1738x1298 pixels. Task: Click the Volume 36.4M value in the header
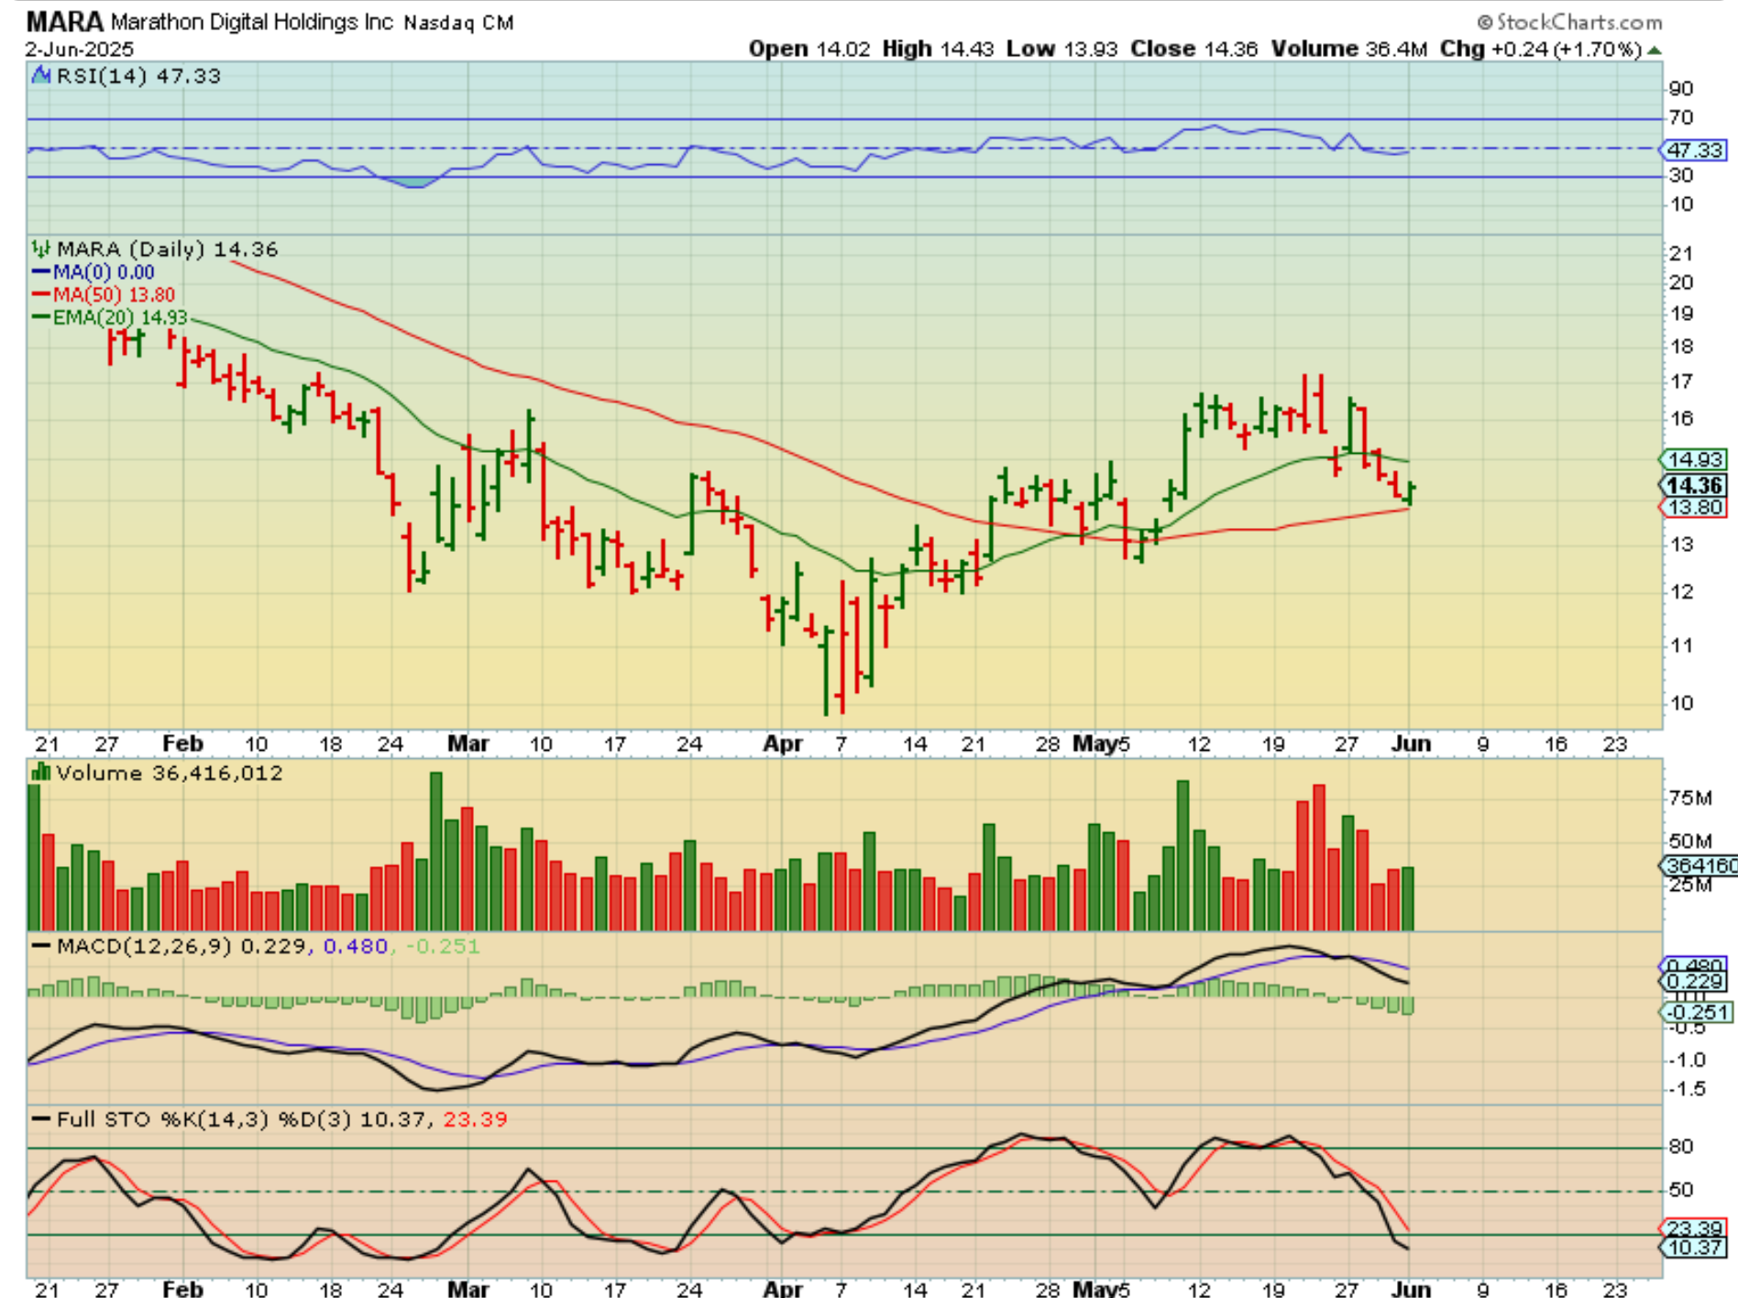click(1348, 49)
